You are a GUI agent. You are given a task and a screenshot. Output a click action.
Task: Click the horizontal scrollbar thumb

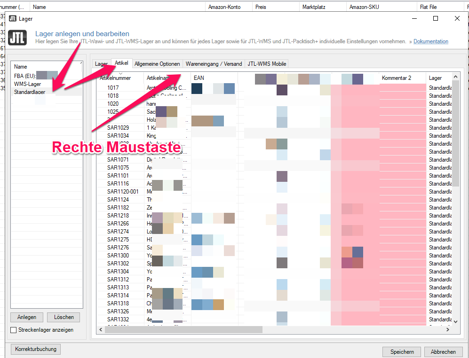pos(183,330)
